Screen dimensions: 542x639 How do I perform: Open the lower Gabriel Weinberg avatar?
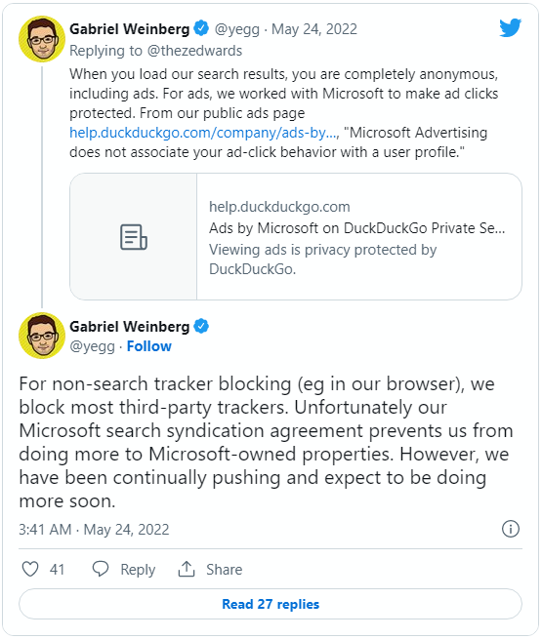[42, 336]
